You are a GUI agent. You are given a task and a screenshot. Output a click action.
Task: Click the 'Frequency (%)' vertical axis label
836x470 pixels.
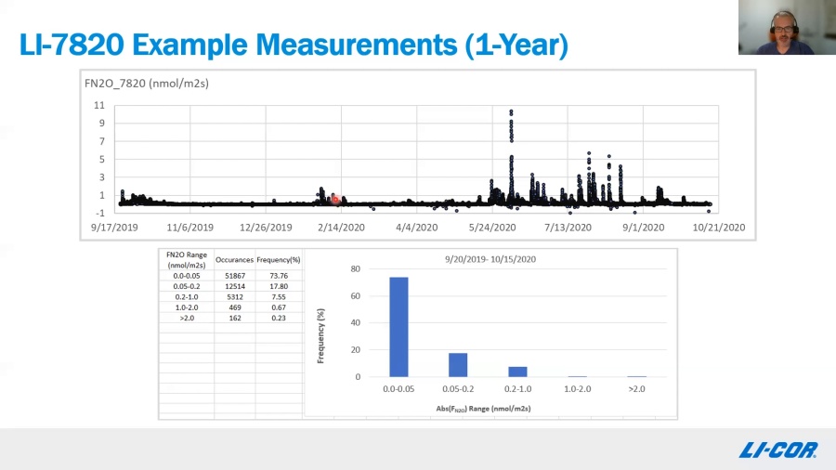coord(320,335)
